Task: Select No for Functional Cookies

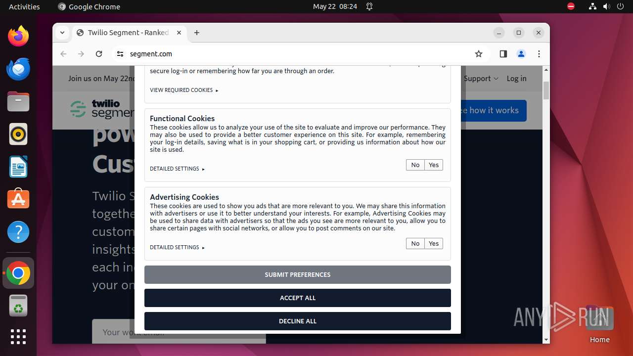Action: click(415, 165)
